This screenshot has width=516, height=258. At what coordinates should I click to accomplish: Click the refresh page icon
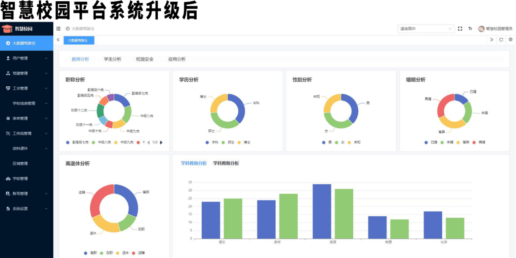click(x=501, y=40)
